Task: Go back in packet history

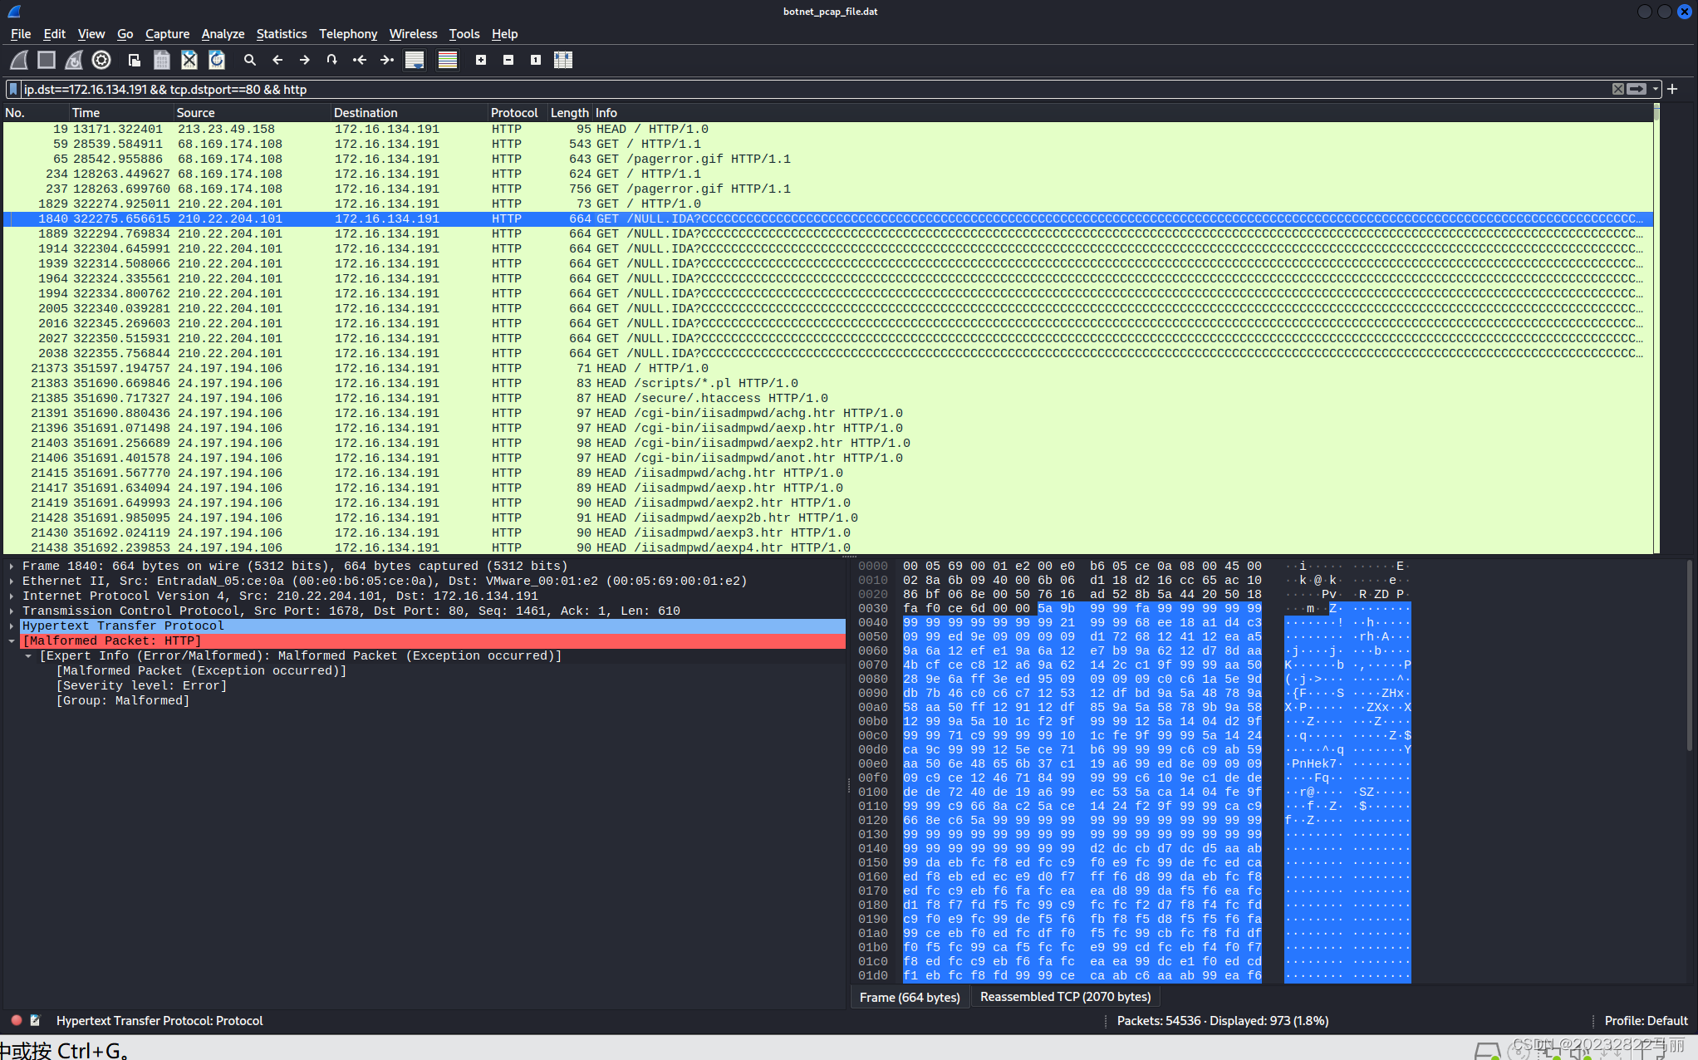Action: coord(277,60)
